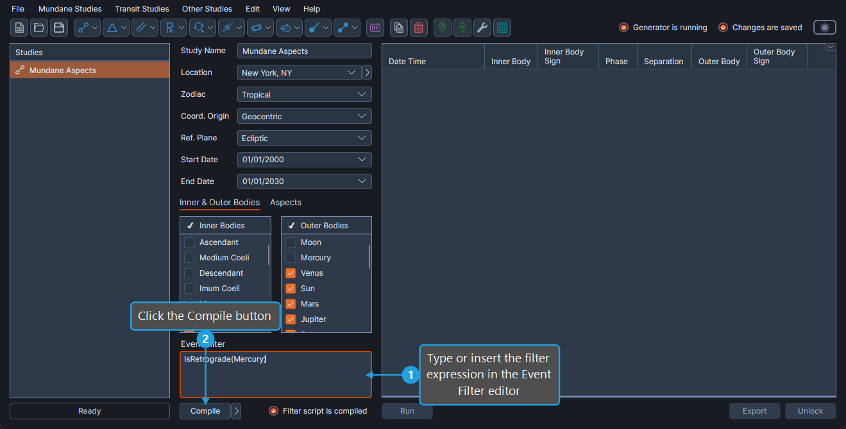Select the eclipse study icon
Image resolution: width=846 pixels, height=429 pixels.
[x=227, y=28]
